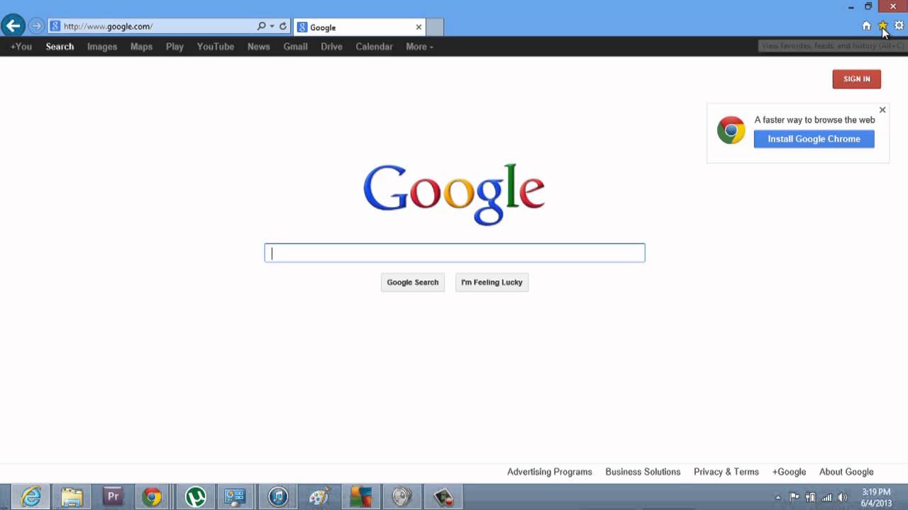Open Drive in the Google bar

pyautogui.click(x=331, y=47)
